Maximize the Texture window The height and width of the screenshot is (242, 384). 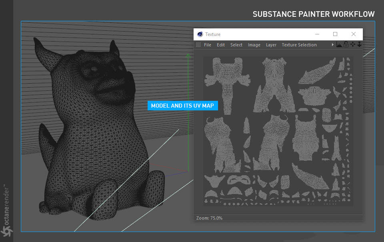pyautogui.click(x=335, y=34)
